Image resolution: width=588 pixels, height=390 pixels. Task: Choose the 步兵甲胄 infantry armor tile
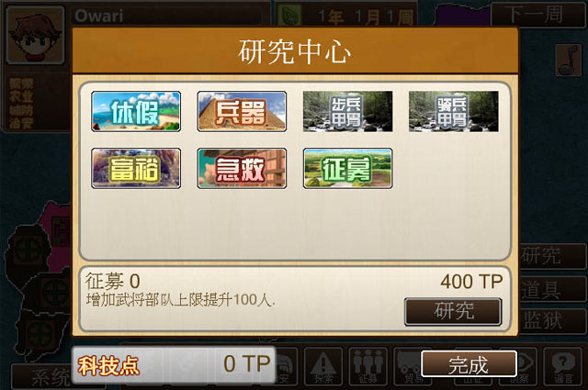click(347, 111)
